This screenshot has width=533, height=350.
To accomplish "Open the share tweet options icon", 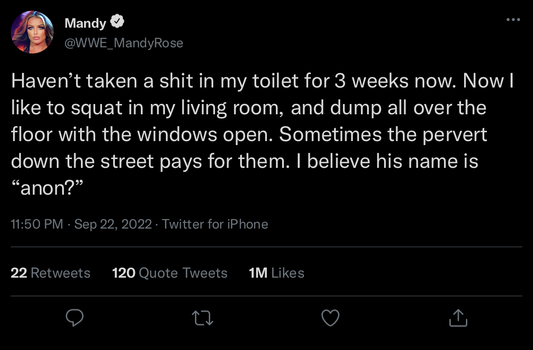I will 457,318.
